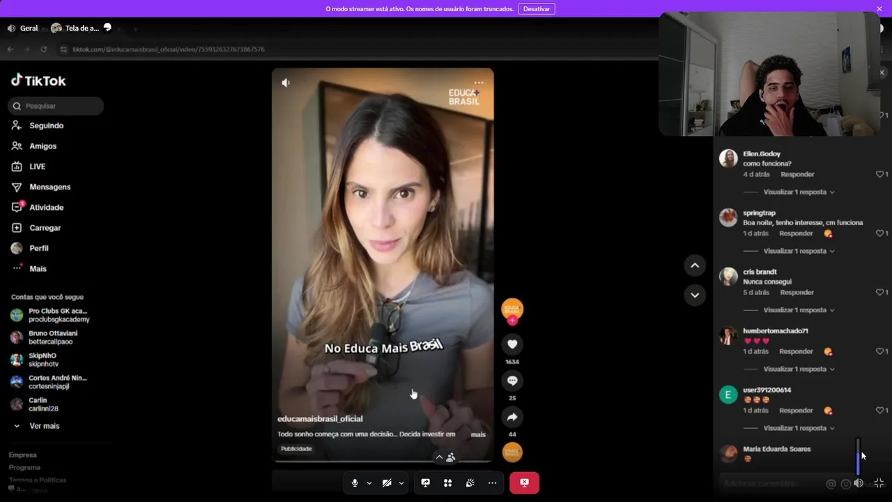Reply to springtrap's comment
The height and width of the screenshot is (502, 892).
[796, 234]
